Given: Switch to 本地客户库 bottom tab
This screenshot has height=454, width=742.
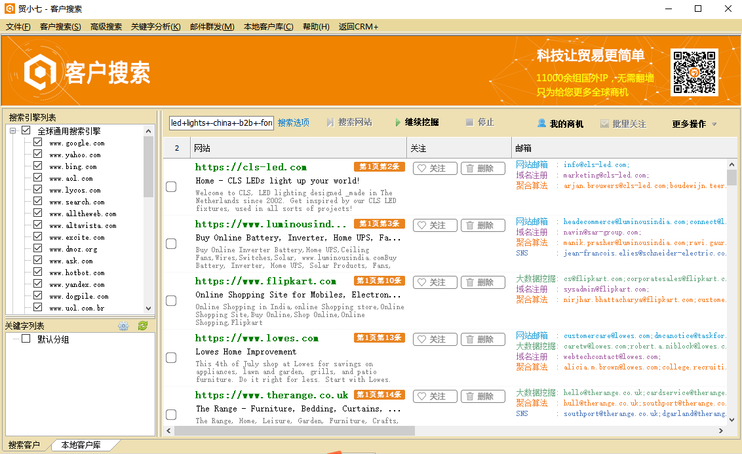Looking at the screenshot, I should point(81,445).
